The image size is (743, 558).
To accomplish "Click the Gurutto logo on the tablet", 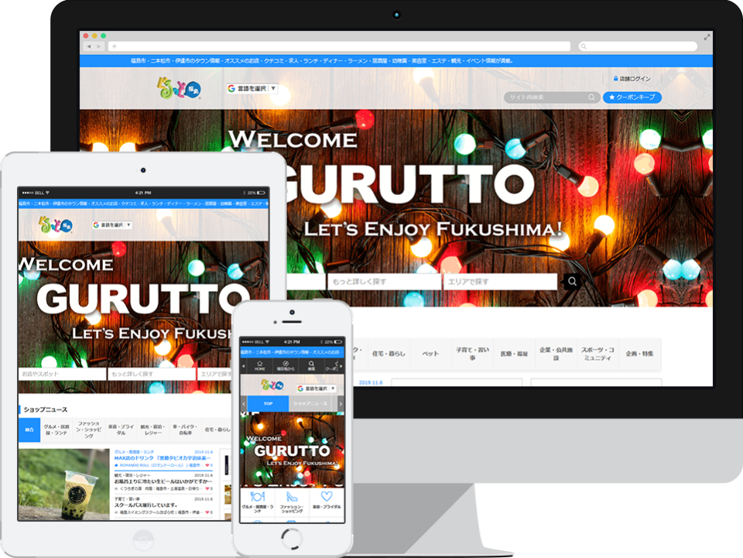I will (x=55, y=225).
